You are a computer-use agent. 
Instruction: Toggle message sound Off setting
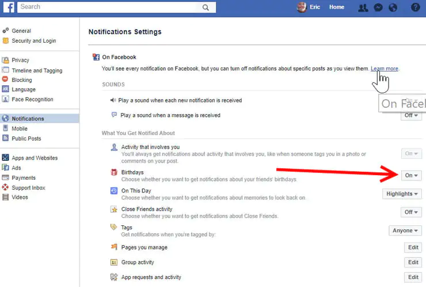[x=411, y=115]
